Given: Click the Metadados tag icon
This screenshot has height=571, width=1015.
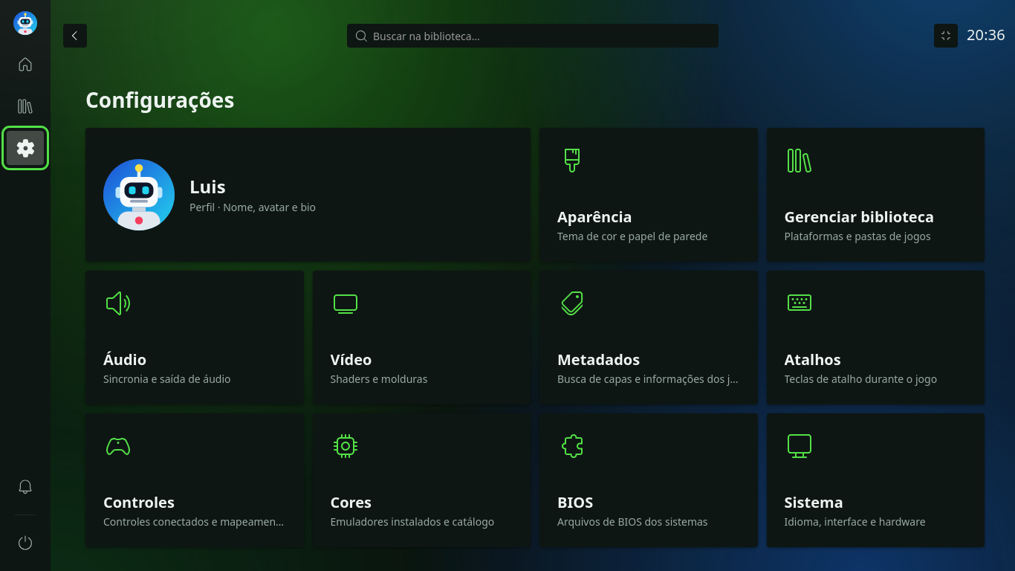Looking at the screenshot, I should tap(572, 303).
